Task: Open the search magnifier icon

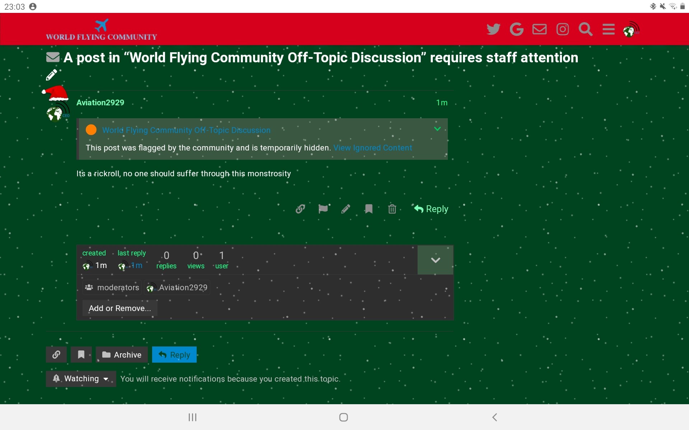Action: 585,29
